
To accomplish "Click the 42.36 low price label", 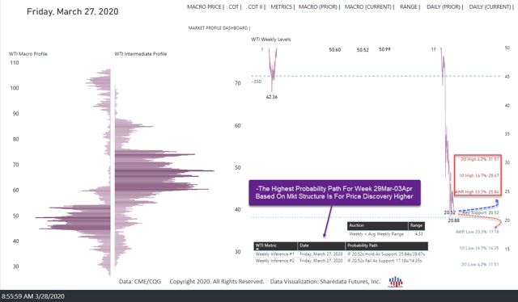I will [x=272, y=97].
